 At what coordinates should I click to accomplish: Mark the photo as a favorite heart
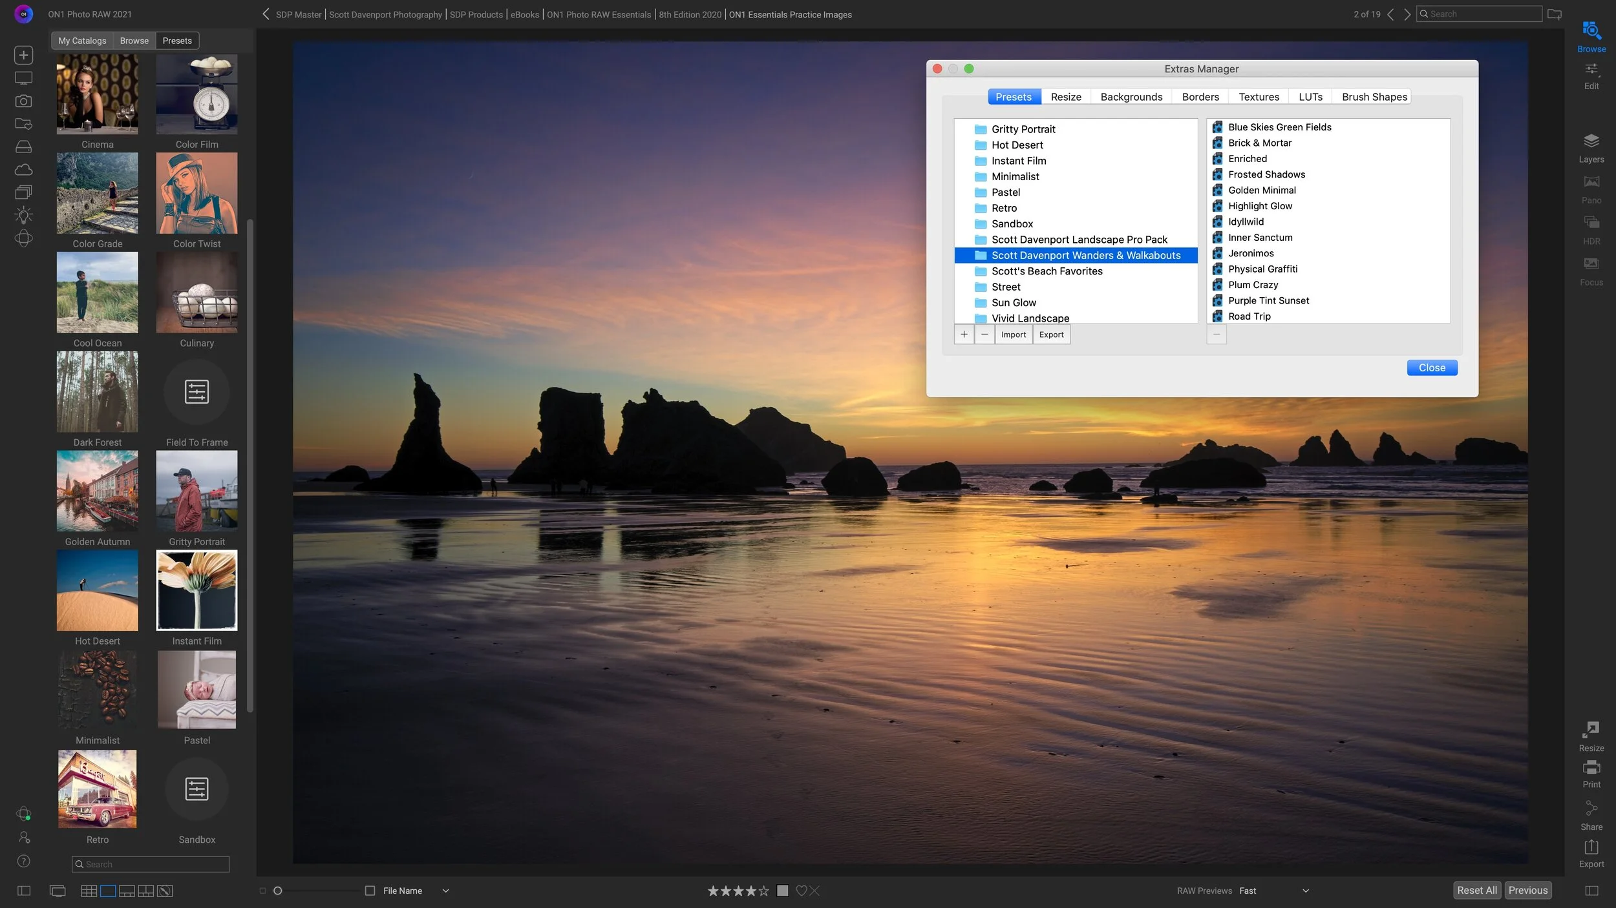coord(802,891)
